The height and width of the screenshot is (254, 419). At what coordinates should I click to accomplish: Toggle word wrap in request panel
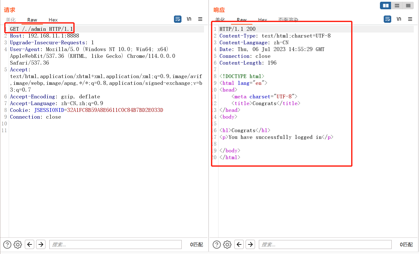coord(177,19)
